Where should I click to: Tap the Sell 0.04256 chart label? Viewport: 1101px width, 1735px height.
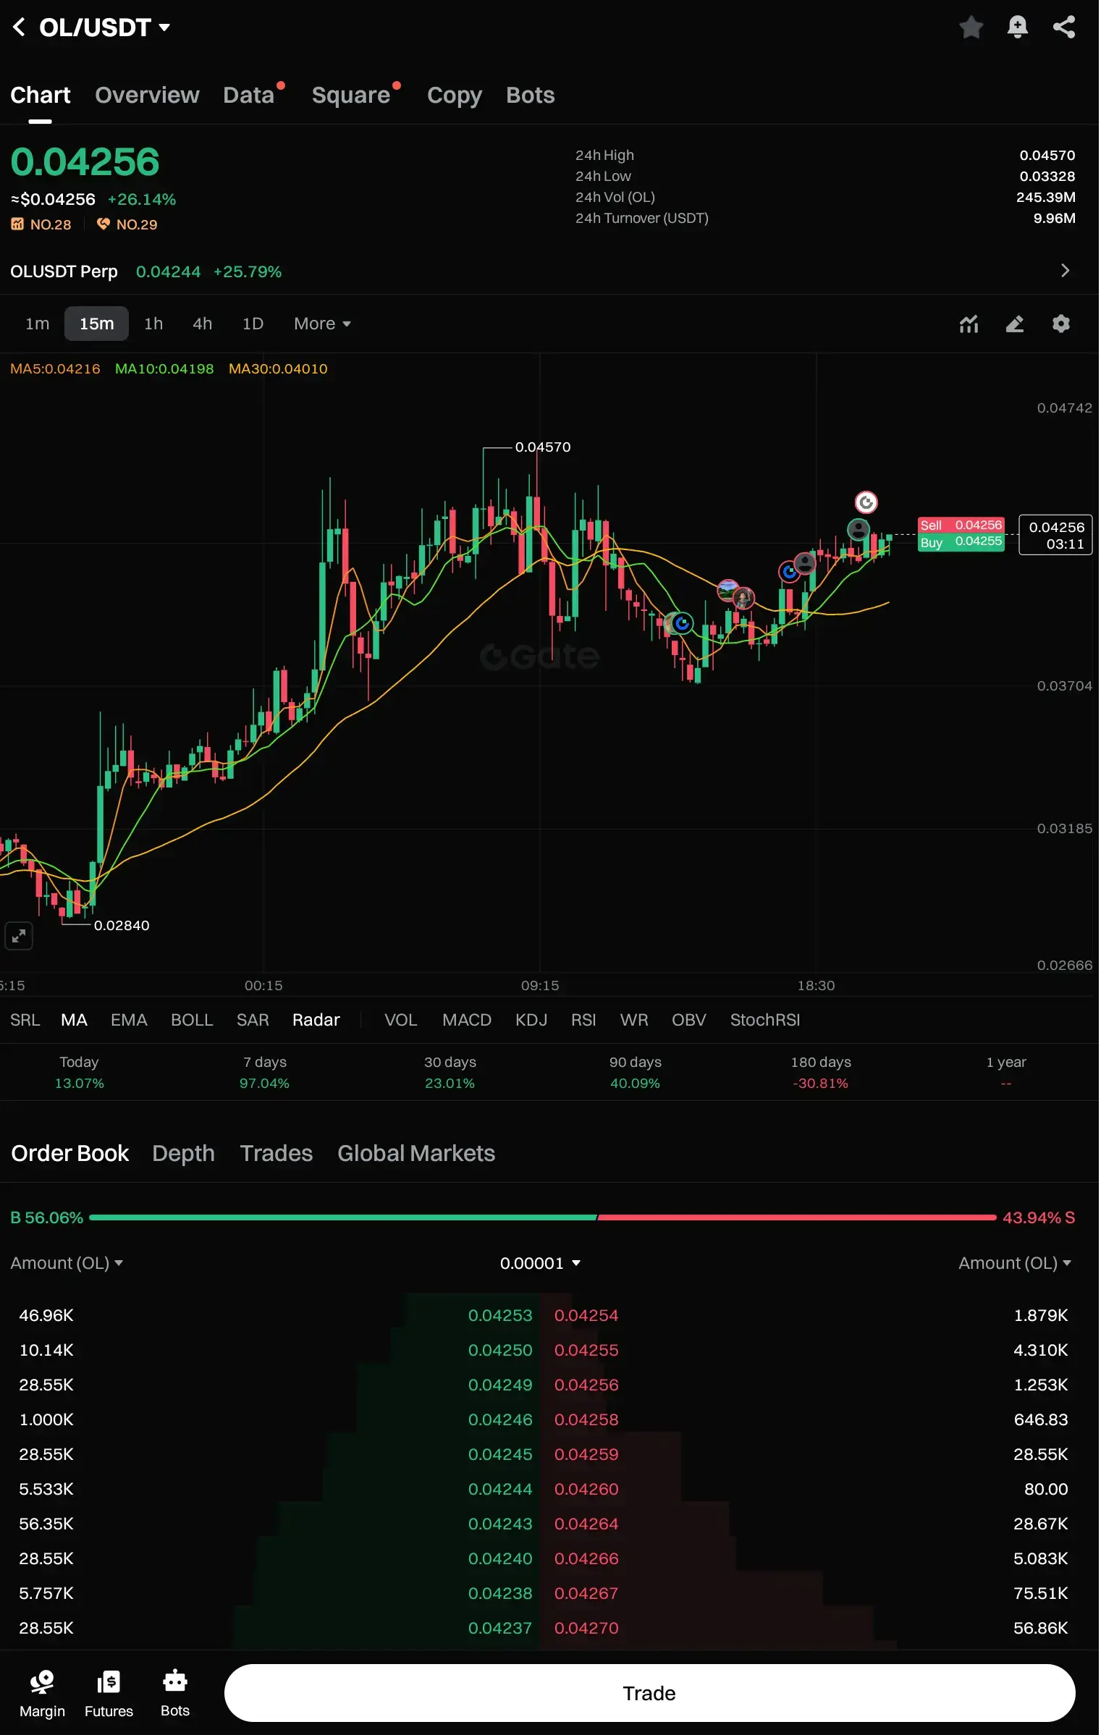tap(961, 525)
